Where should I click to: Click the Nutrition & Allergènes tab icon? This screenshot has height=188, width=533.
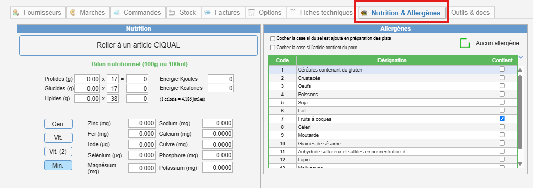pos(364,13)
